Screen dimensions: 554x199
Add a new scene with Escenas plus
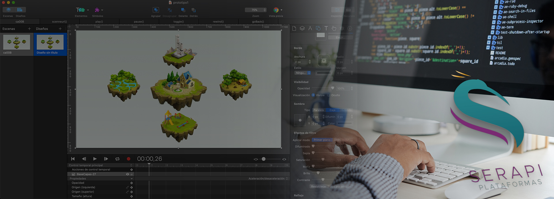point(29,29)
